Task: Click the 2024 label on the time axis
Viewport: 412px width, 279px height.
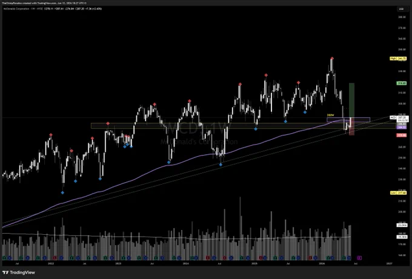Action: 186,263
